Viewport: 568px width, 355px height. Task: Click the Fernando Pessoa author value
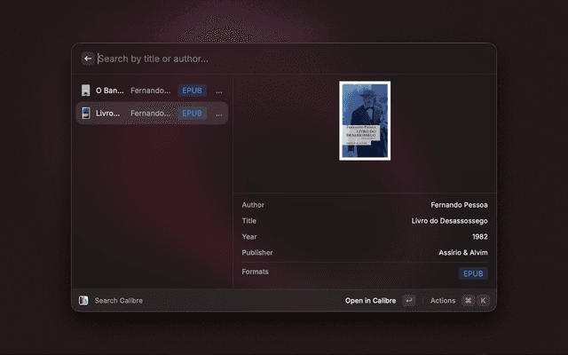[459, 205]
